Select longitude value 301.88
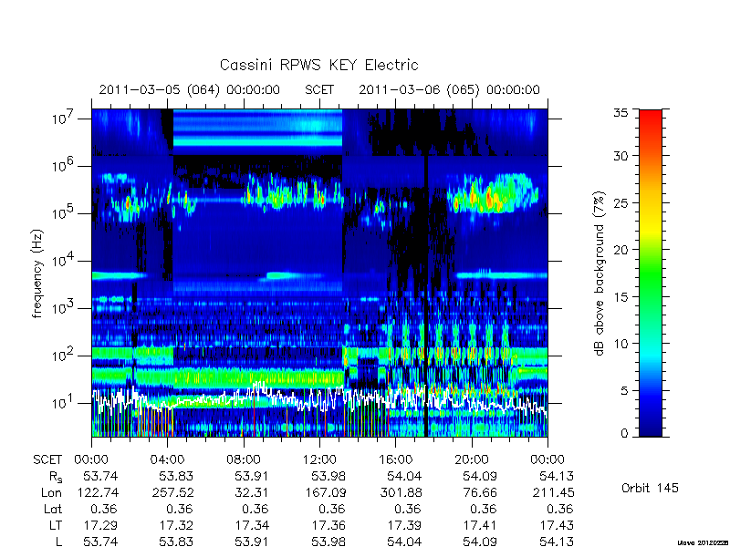 tap(401, 492)
